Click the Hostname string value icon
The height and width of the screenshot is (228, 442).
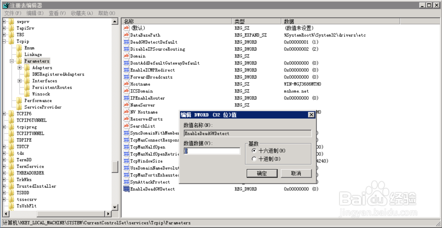click(126, 84)
